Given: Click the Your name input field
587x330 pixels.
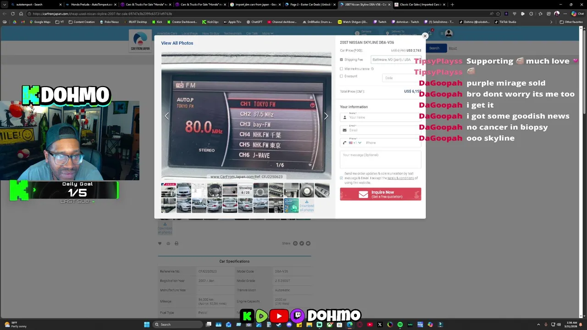Looking at the screenshot, I should point(380,117).
